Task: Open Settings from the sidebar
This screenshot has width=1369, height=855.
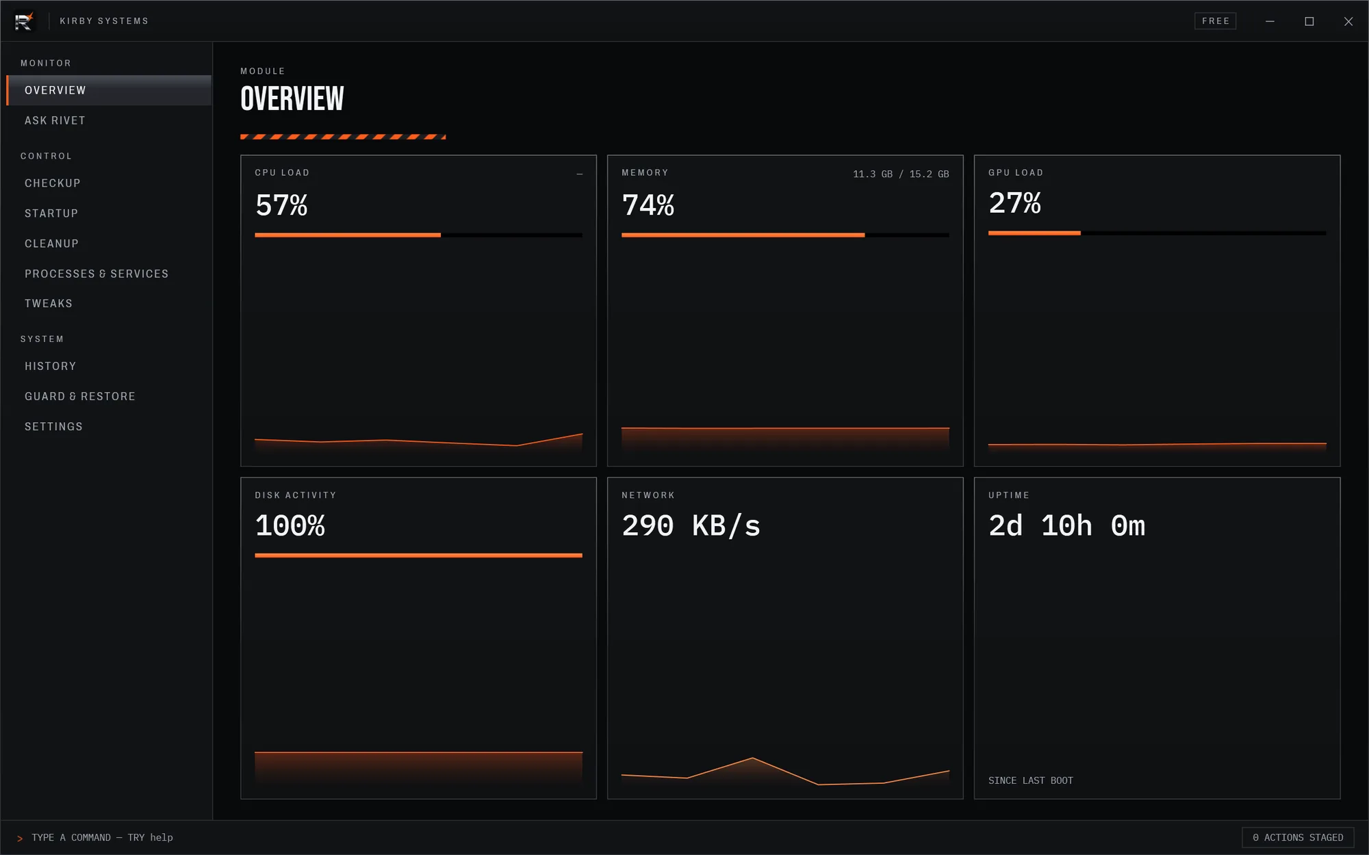Action: click(x=109, y=427)
